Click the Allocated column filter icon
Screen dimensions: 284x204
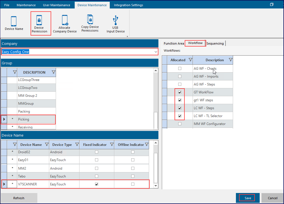click(x=190, y=60)
